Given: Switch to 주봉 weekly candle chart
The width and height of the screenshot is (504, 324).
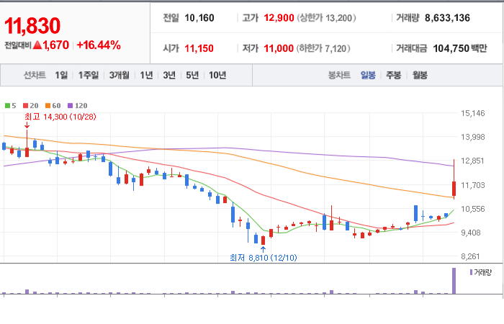Looking at the screenshot, I should tap(393, 75).
